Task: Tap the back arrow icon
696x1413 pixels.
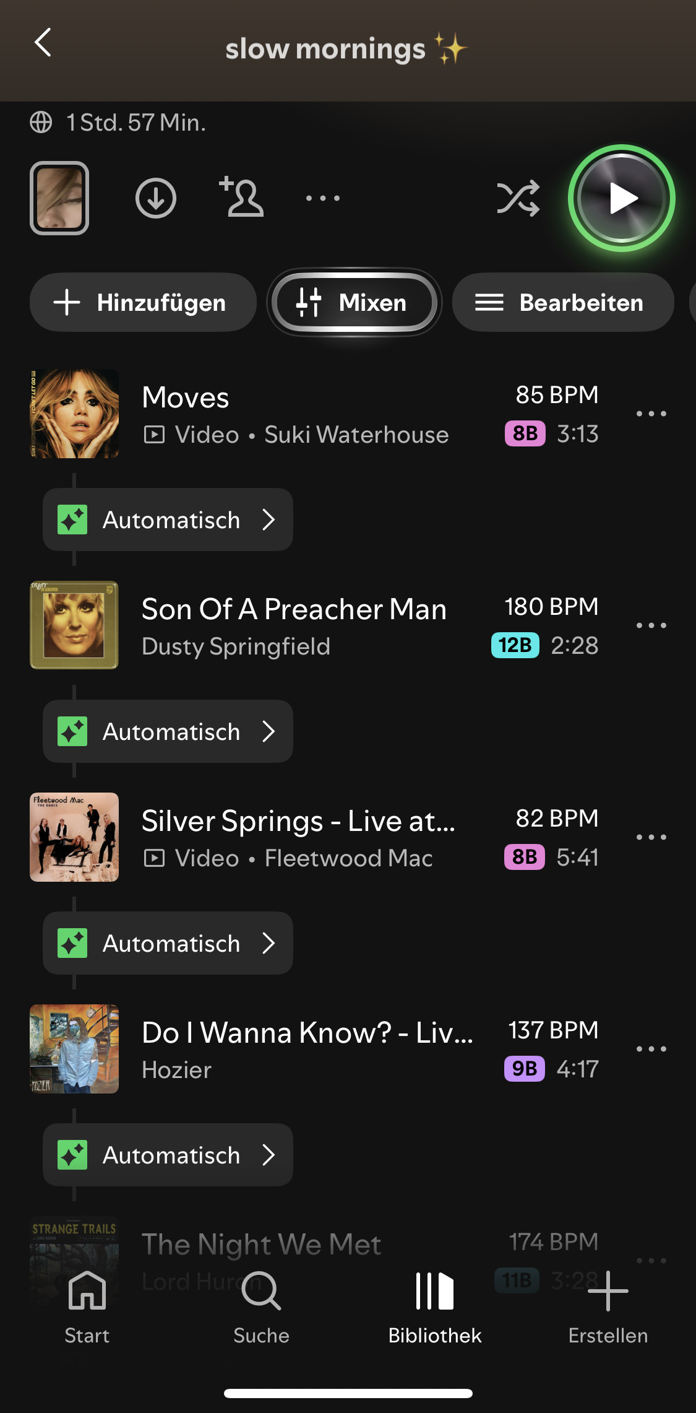Action: [x=43, y=43]
